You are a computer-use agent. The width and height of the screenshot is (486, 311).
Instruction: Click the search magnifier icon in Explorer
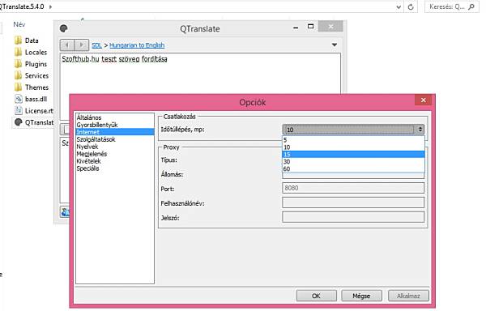tap(471, 6)
